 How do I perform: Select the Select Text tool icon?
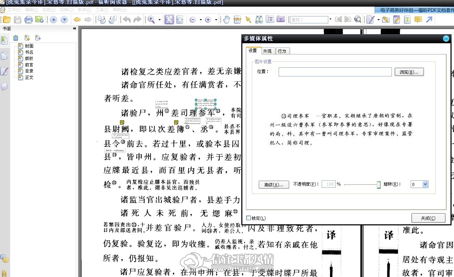270,20
